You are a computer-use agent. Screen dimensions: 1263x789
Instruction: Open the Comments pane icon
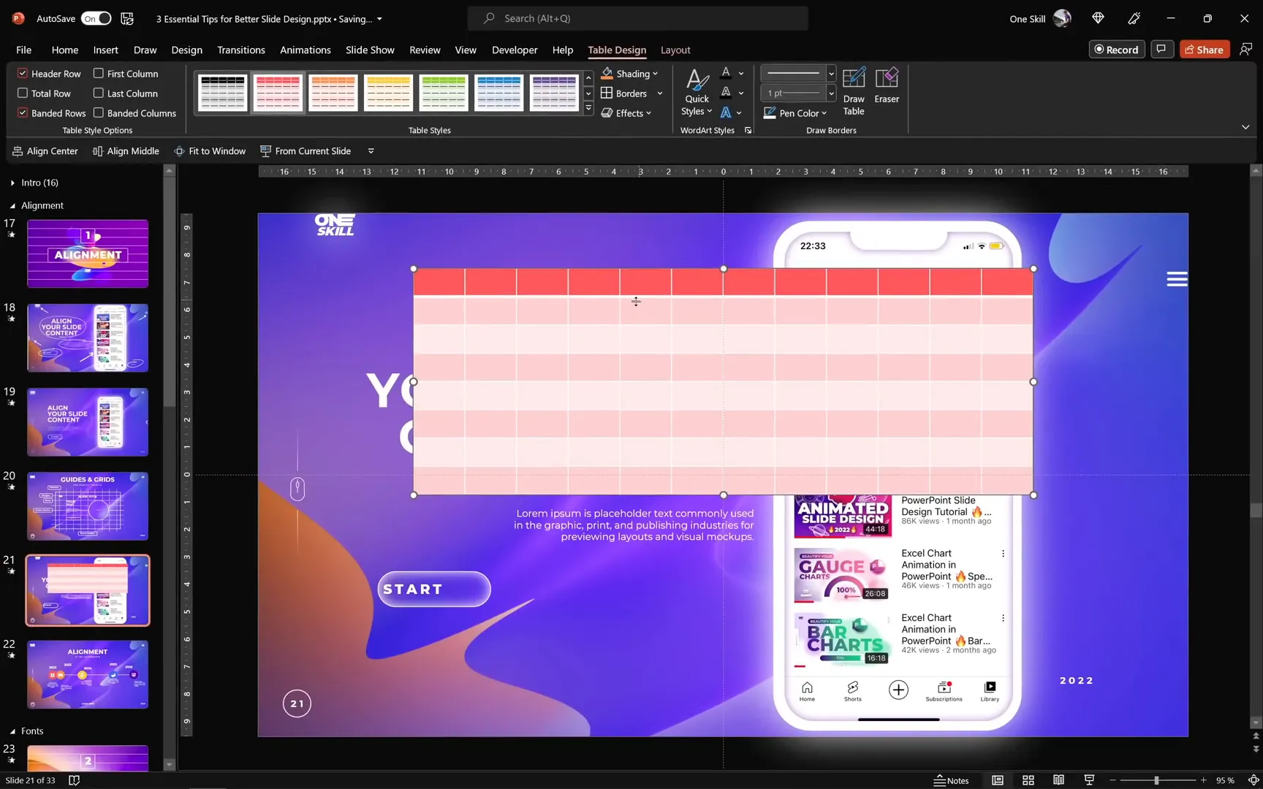click(x=1161, y=49)
